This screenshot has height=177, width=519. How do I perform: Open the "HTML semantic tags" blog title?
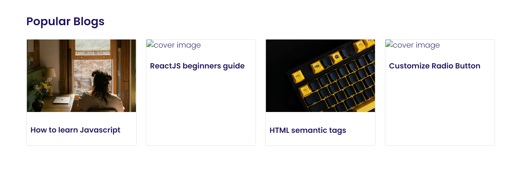click(x=308, y=130)
